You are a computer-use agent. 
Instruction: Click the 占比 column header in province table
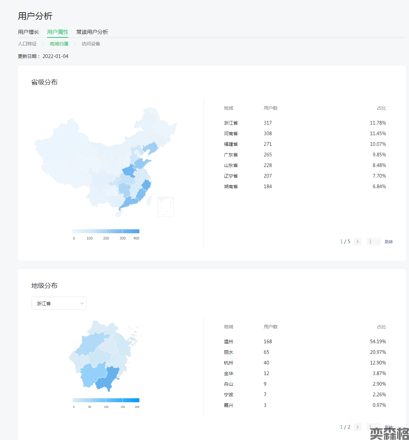pos(381,108)
